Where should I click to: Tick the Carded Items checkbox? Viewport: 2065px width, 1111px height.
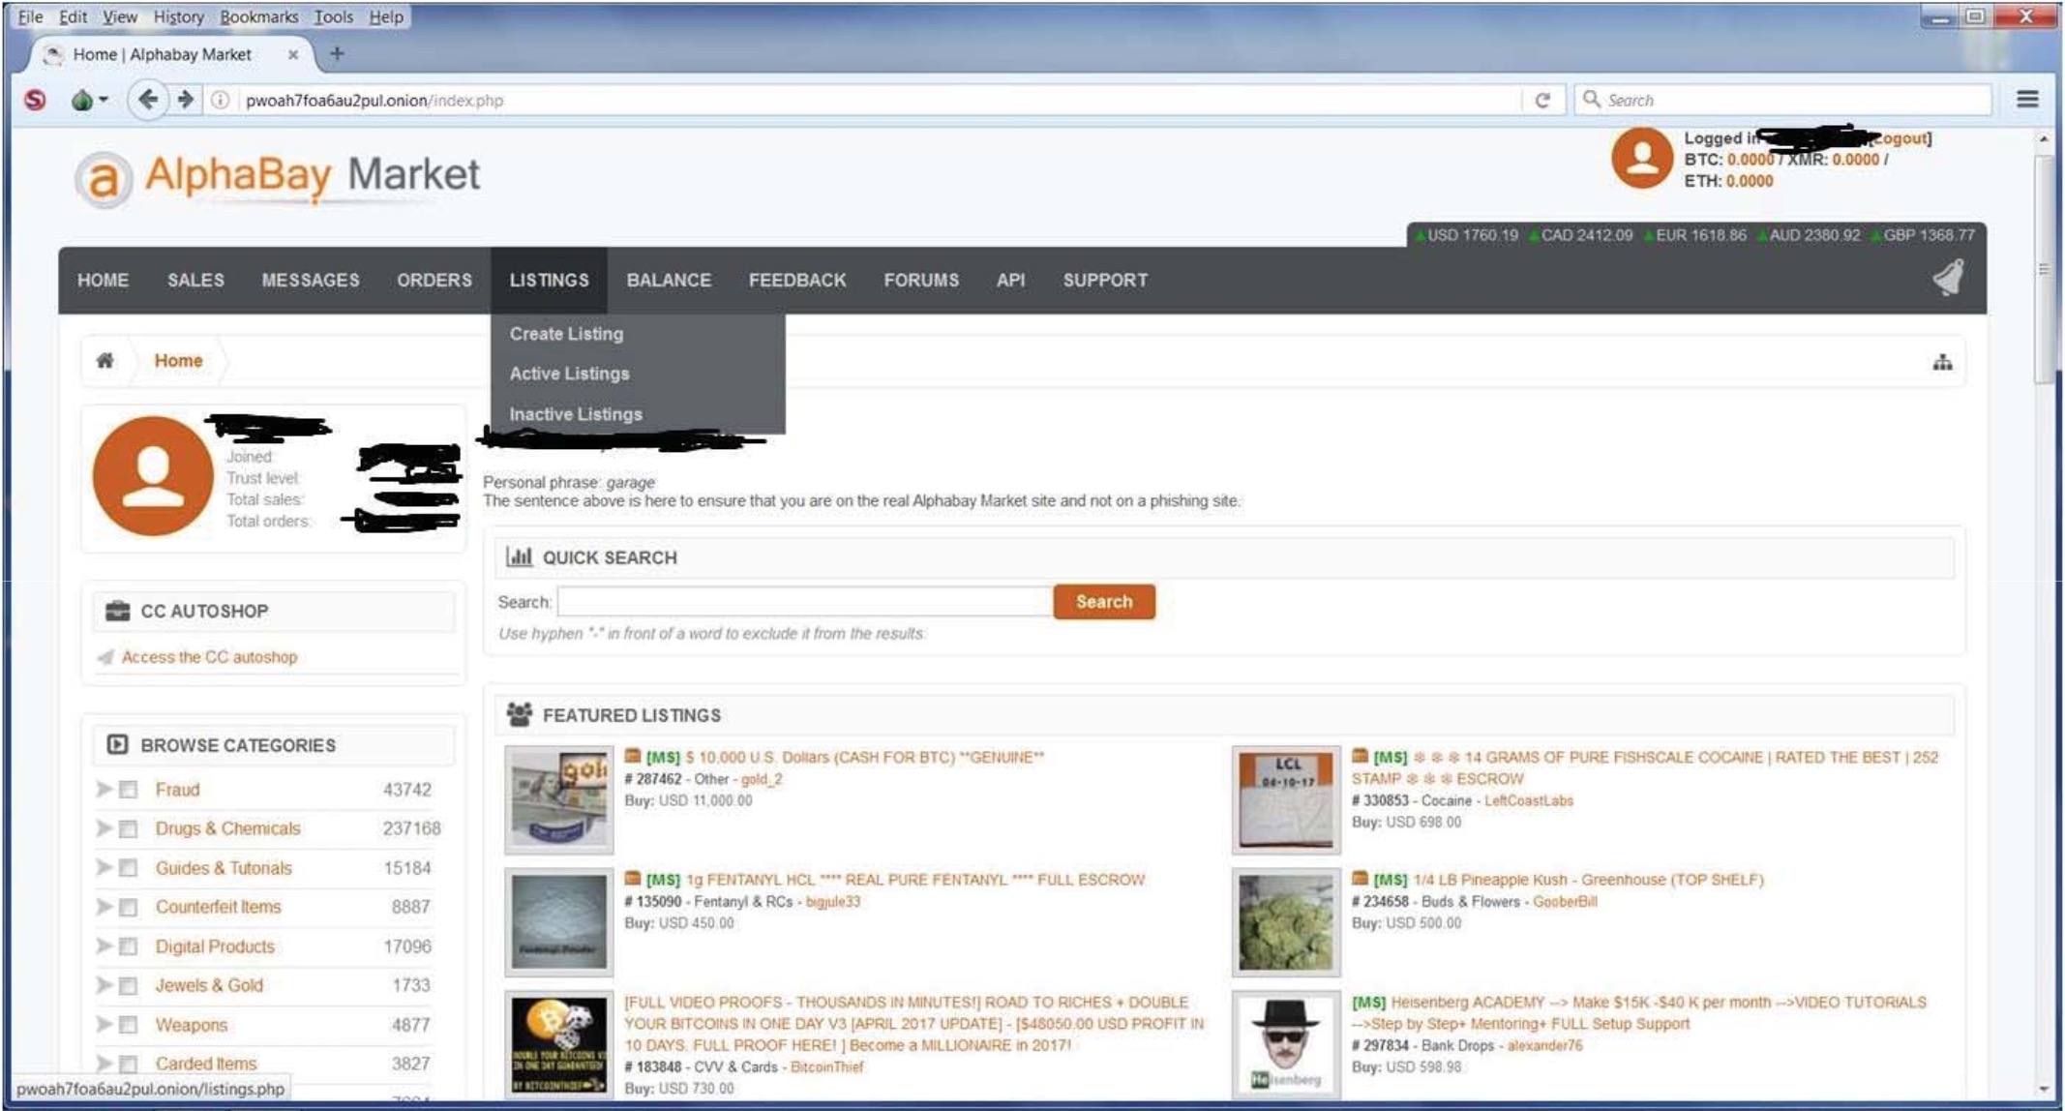coord(128,1064)
